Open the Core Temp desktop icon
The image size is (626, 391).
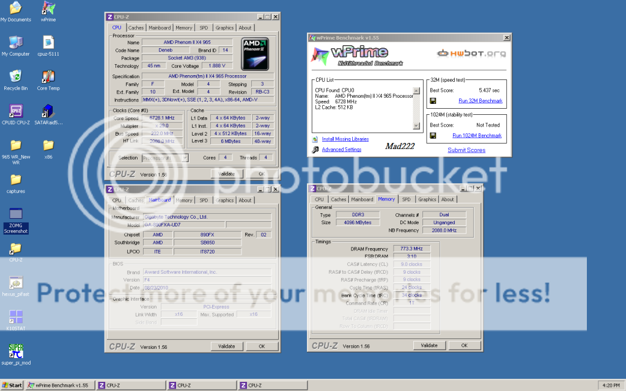[48, 77]
